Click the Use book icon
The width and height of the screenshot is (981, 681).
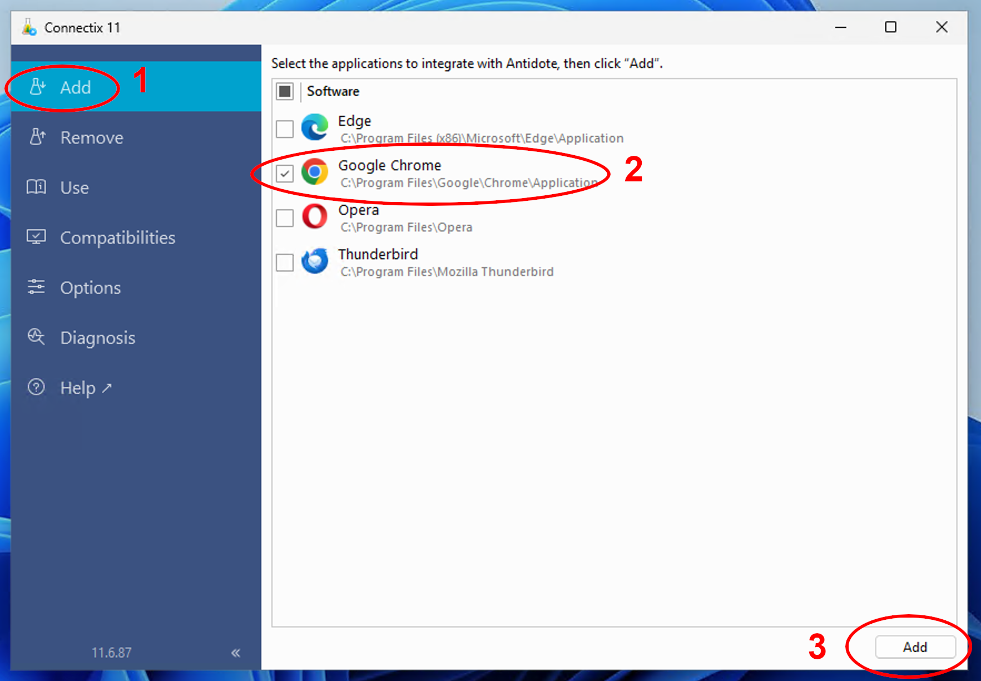click(37, 187)
